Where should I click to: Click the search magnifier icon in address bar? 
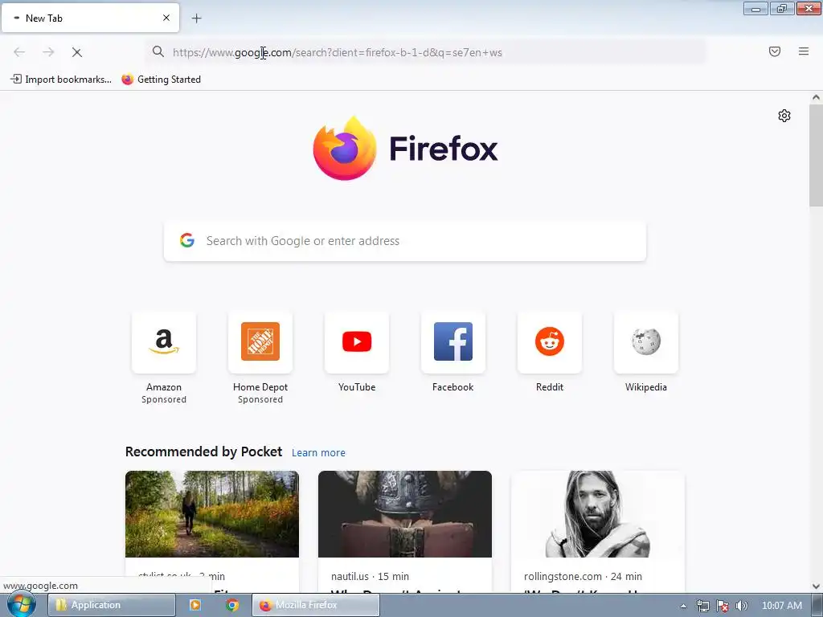[158, 51]
